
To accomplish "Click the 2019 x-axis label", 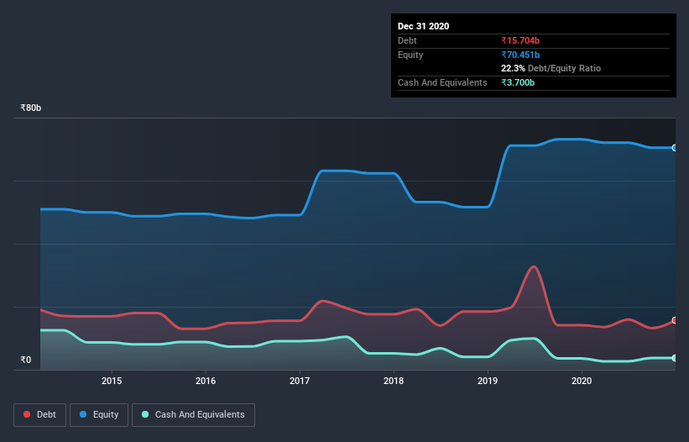I will coord(488,381).
